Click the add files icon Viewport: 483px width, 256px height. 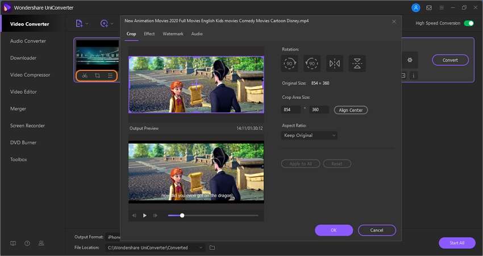click(79, 23)
